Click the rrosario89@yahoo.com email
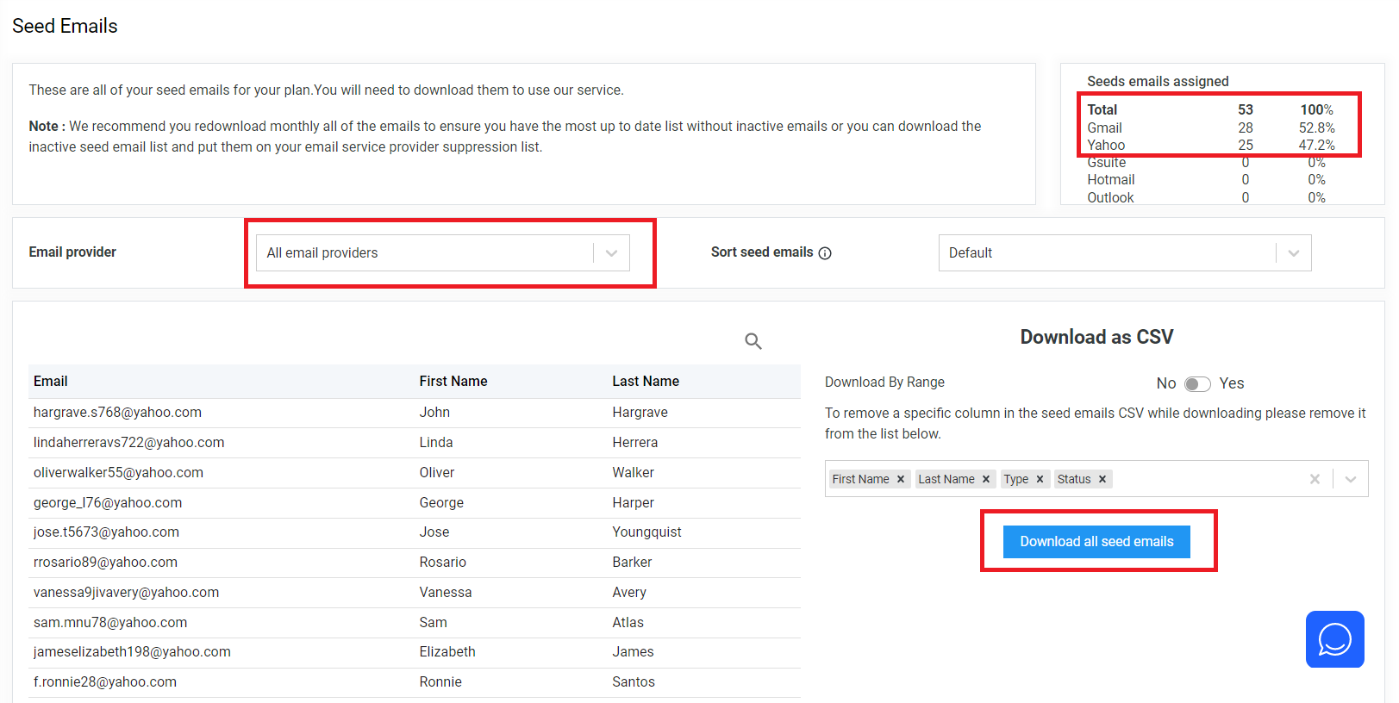This screenshot has width=1399, height=703. 106,562
